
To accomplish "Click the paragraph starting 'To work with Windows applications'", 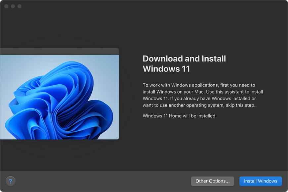I will [203, 95].
